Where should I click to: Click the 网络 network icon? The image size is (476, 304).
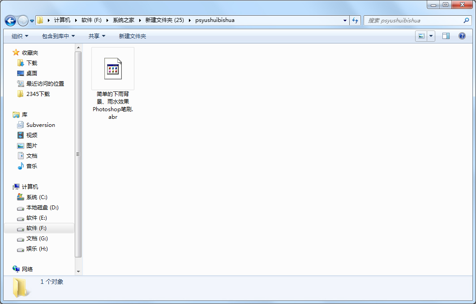click(27, 269)
